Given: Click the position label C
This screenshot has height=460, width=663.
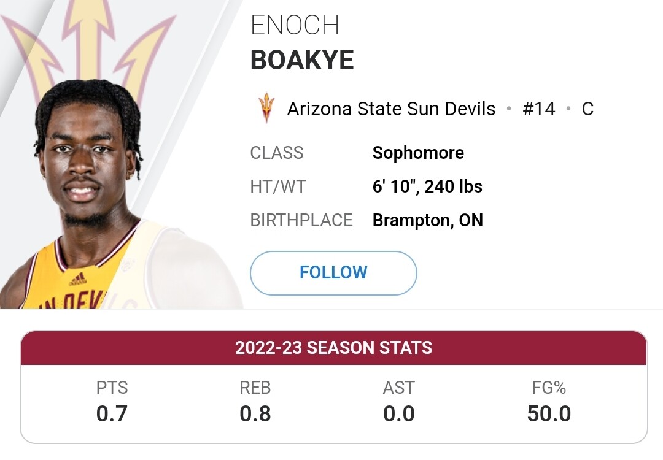Looking at the screenshot, I should click(587, 109).
